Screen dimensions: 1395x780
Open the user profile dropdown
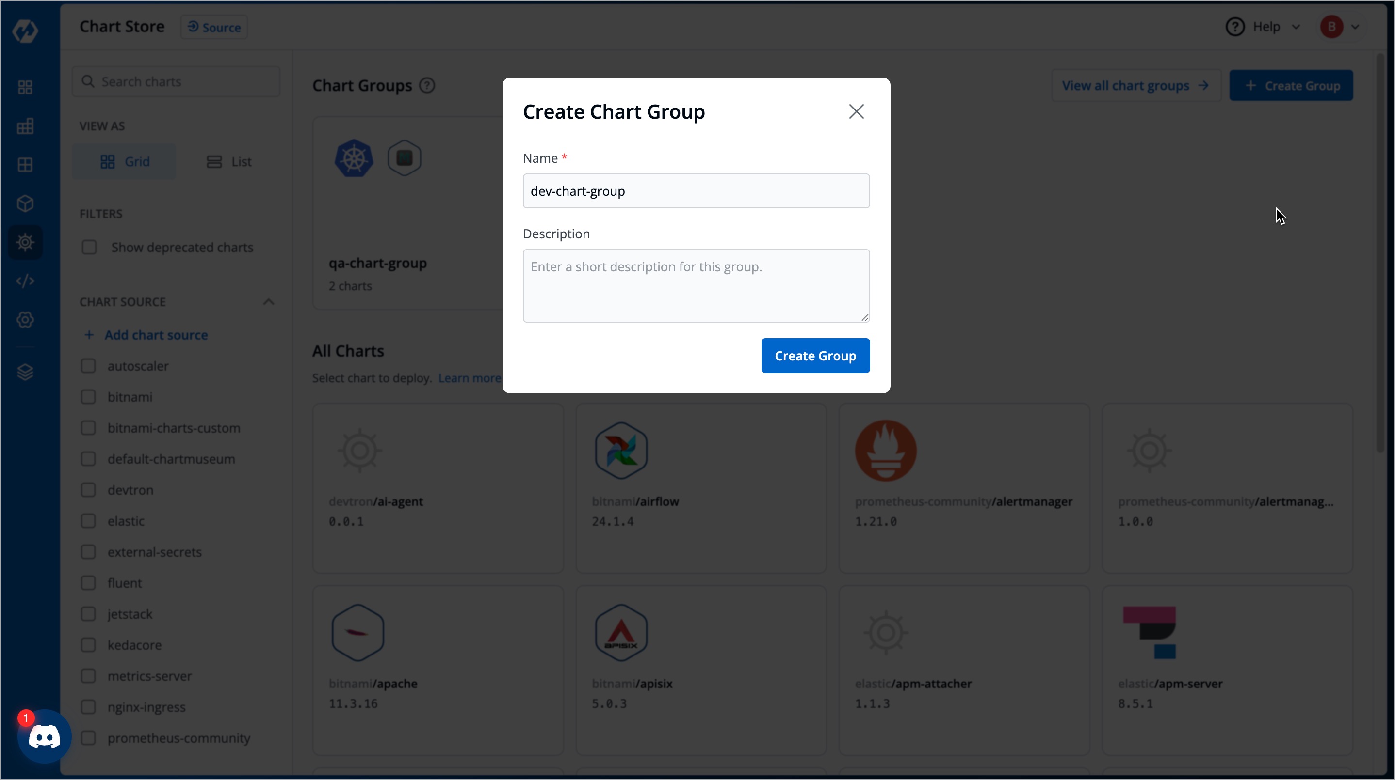[x=1340, y=27]
